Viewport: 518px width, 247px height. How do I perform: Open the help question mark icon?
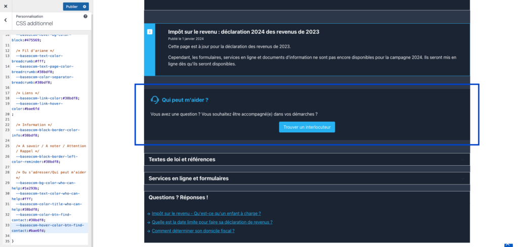(x=85, y=17)
